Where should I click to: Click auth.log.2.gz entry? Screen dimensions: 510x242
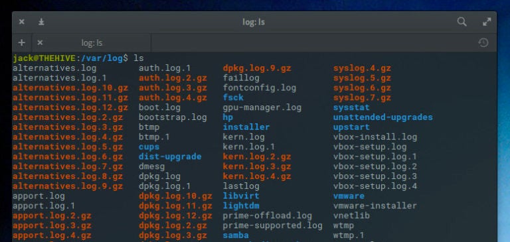coord(173,78)
